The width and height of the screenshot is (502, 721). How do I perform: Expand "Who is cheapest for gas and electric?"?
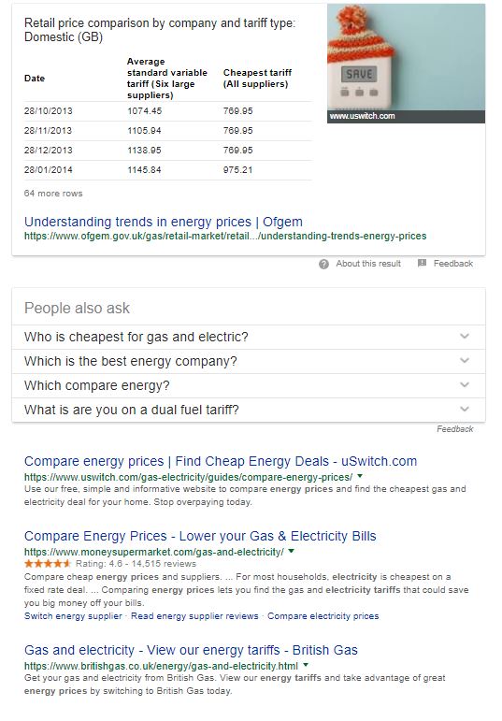click(x=249, y=337)
